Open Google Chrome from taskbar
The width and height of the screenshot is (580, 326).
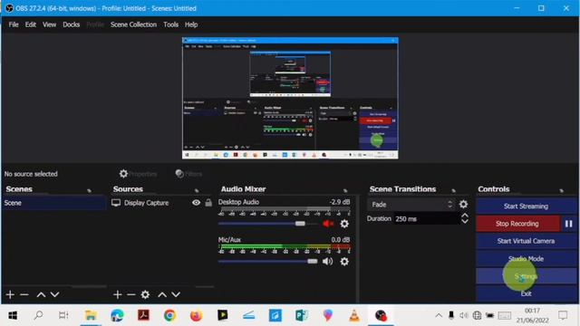click(169, 315)
